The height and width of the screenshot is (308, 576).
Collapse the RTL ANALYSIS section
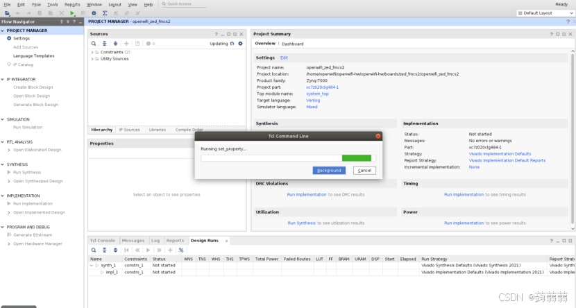pyautogui.click(x=3, y=142)
